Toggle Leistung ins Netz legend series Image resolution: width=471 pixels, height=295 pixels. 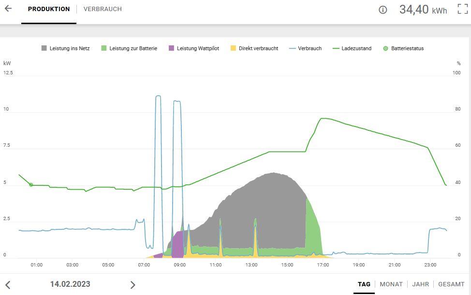(x=65, y=48)
